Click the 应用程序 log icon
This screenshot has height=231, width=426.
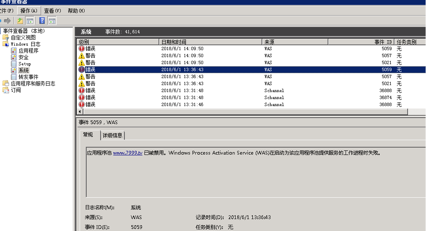14,51
